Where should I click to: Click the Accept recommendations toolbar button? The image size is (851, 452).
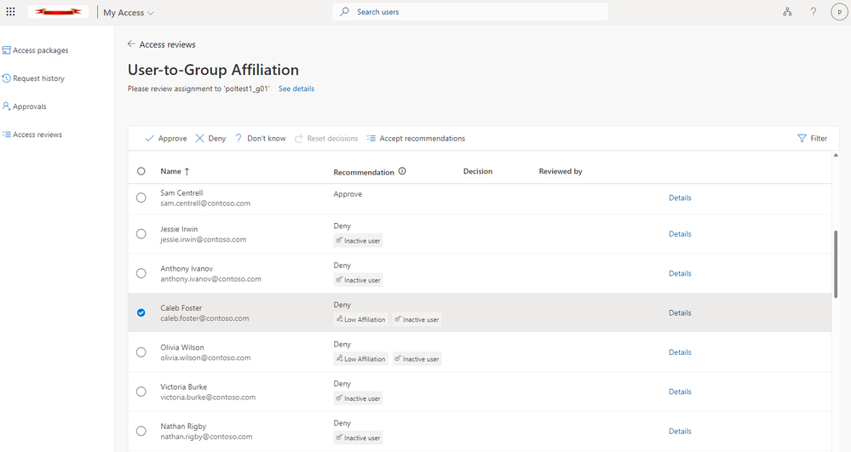(x=416, y=139)
